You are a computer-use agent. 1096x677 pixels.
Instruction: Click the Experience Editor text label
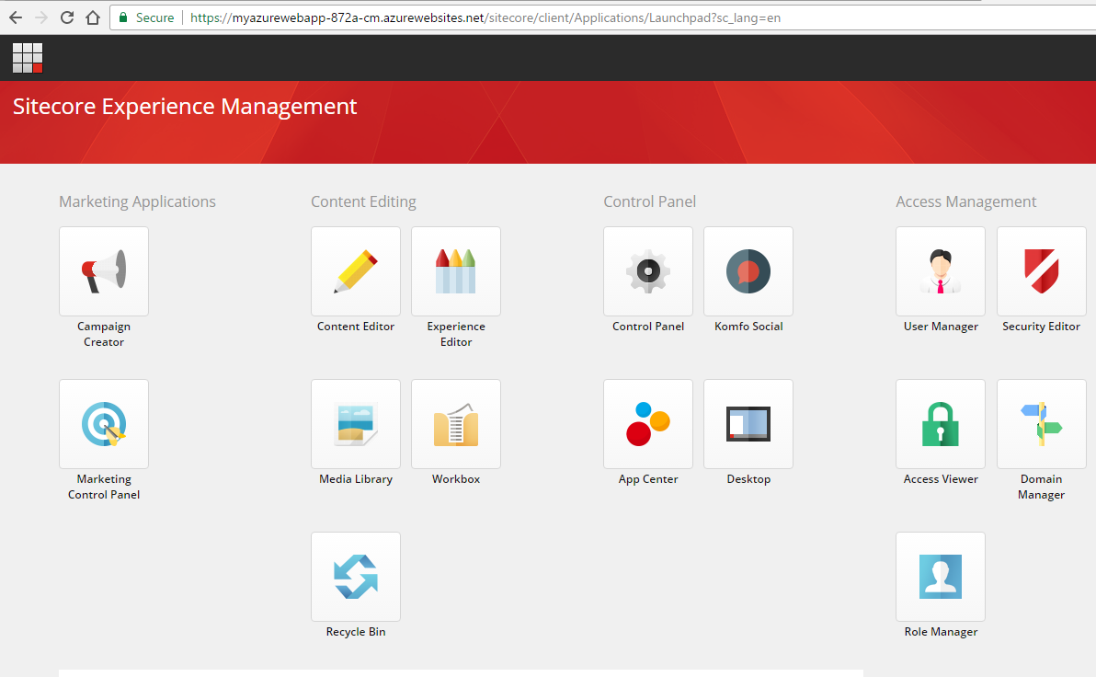(x=456, y=334)
